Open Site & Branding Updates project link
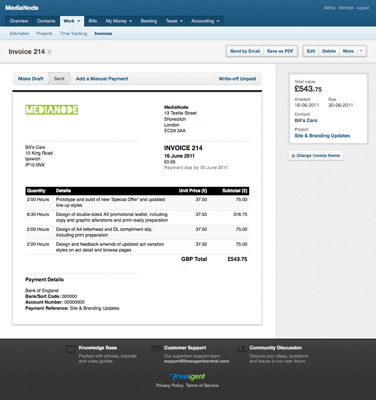Screen dimensions: 376x400 (322, 136)
